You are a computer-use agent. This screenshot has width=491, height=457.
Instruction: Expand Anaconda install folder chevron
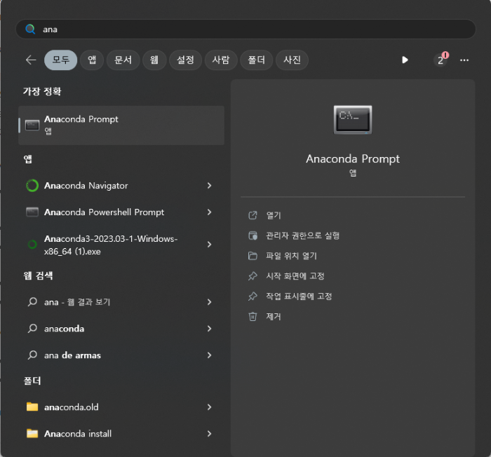pyautogui.click(x=209, y=434)
